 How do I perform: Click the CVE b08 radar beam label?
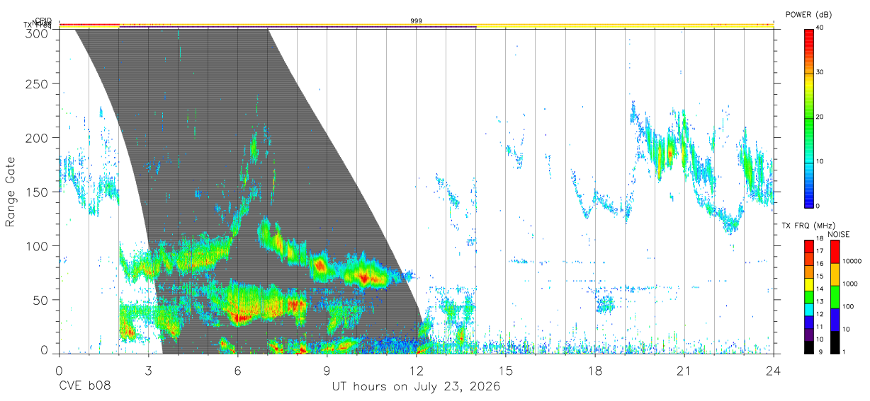84,387
